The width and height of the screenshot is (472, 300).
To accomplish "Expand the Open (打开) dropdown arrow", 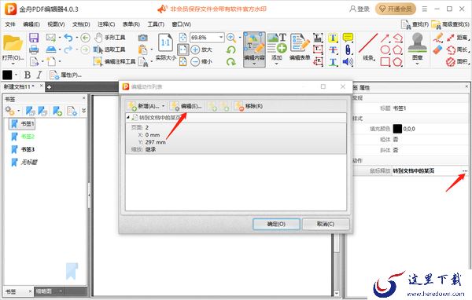I will click(13, 64).
